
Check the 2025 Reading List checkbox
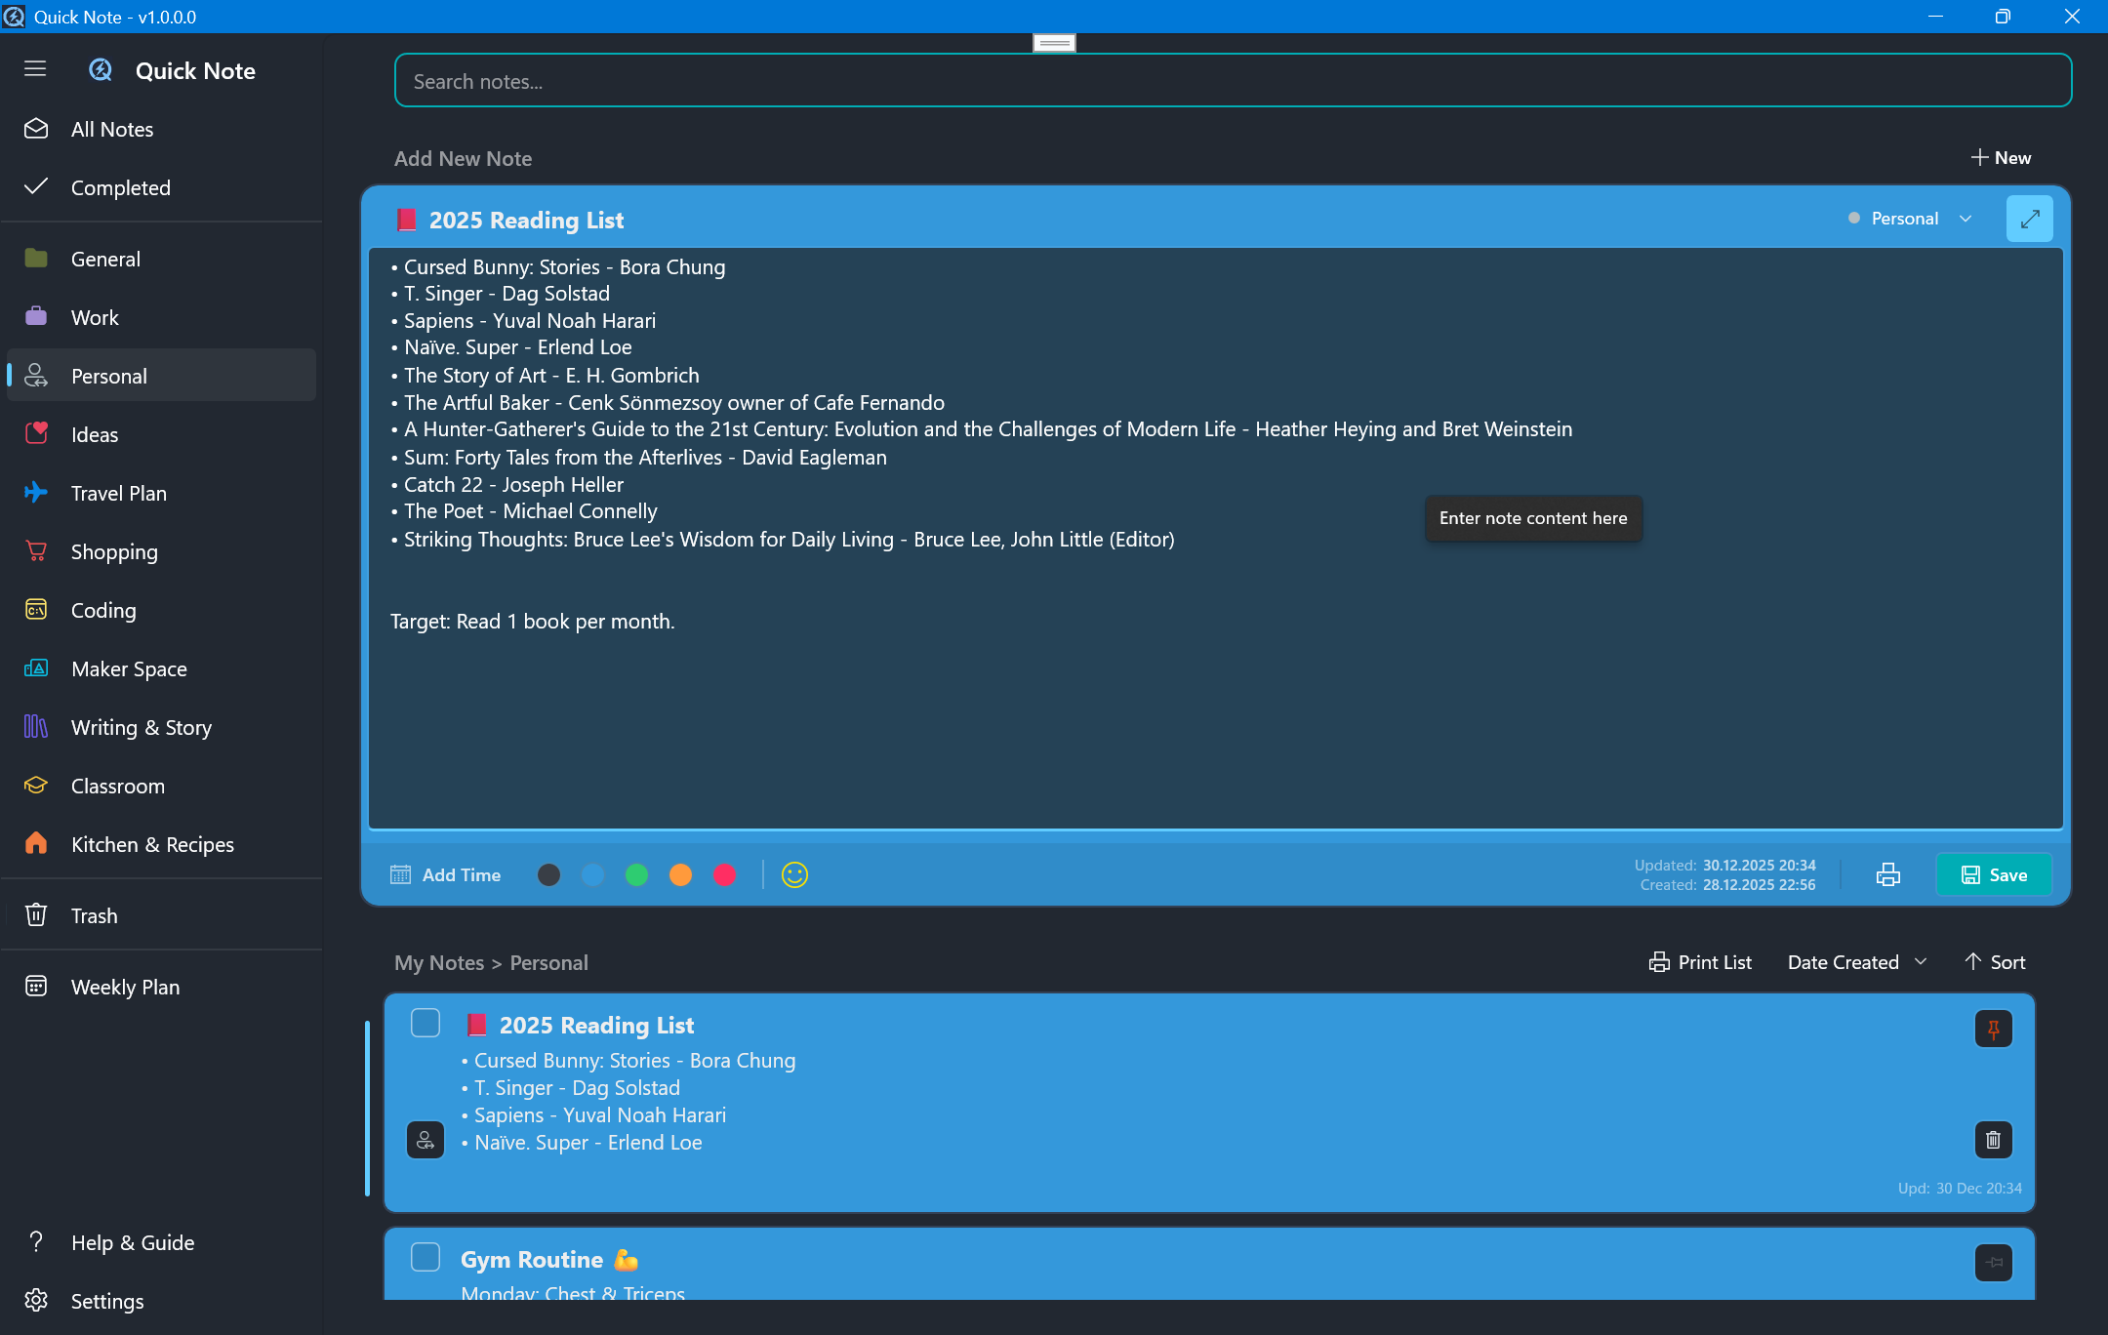pos(426,1023)
